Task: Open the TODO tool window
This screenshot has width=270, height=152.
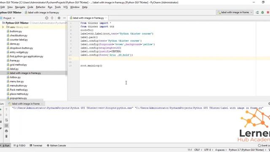Action: tap(19, 145)
